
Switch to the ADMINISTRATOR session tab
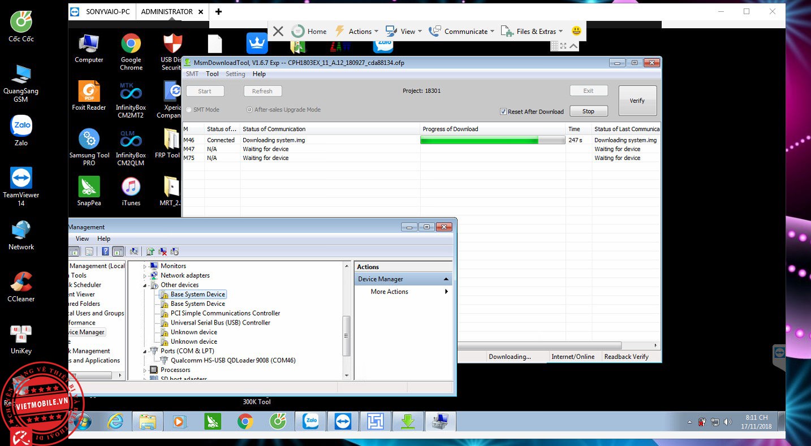coord(172,11)
